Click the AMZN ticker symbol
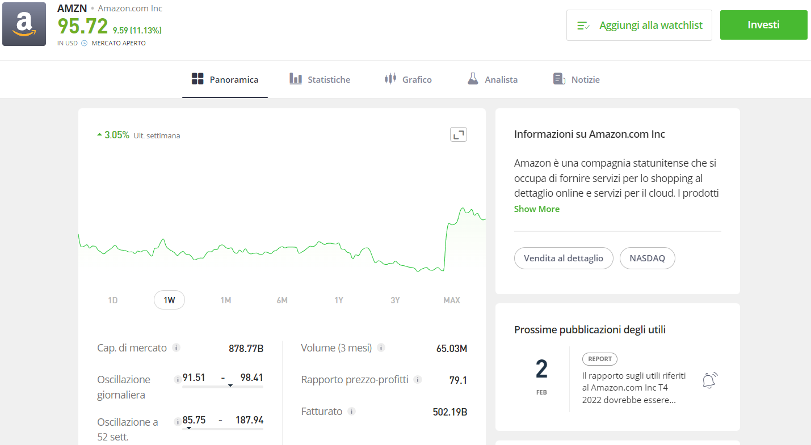 coord(72,9)
